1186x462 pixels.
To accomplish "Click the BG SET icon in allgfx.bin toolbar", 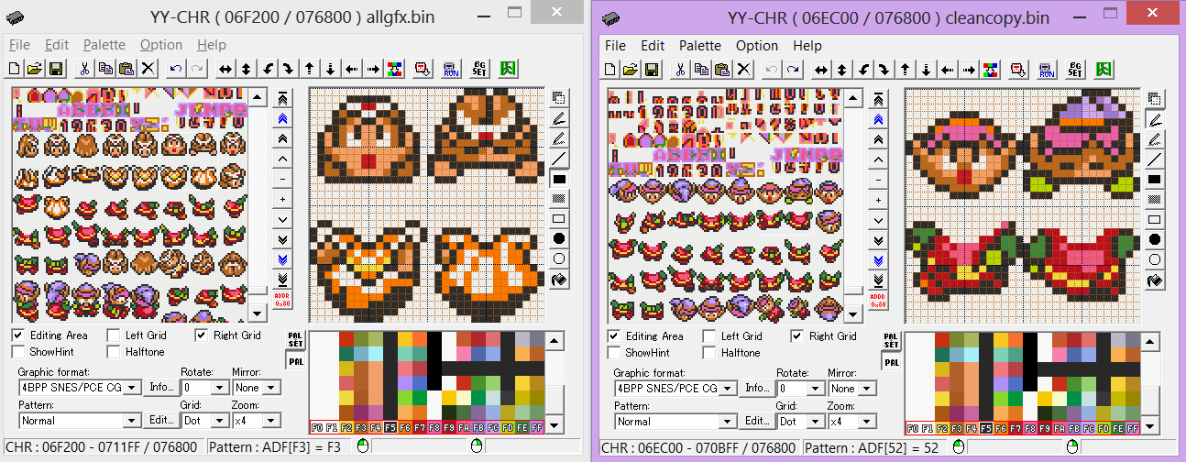I will click(x=479, y=69).
